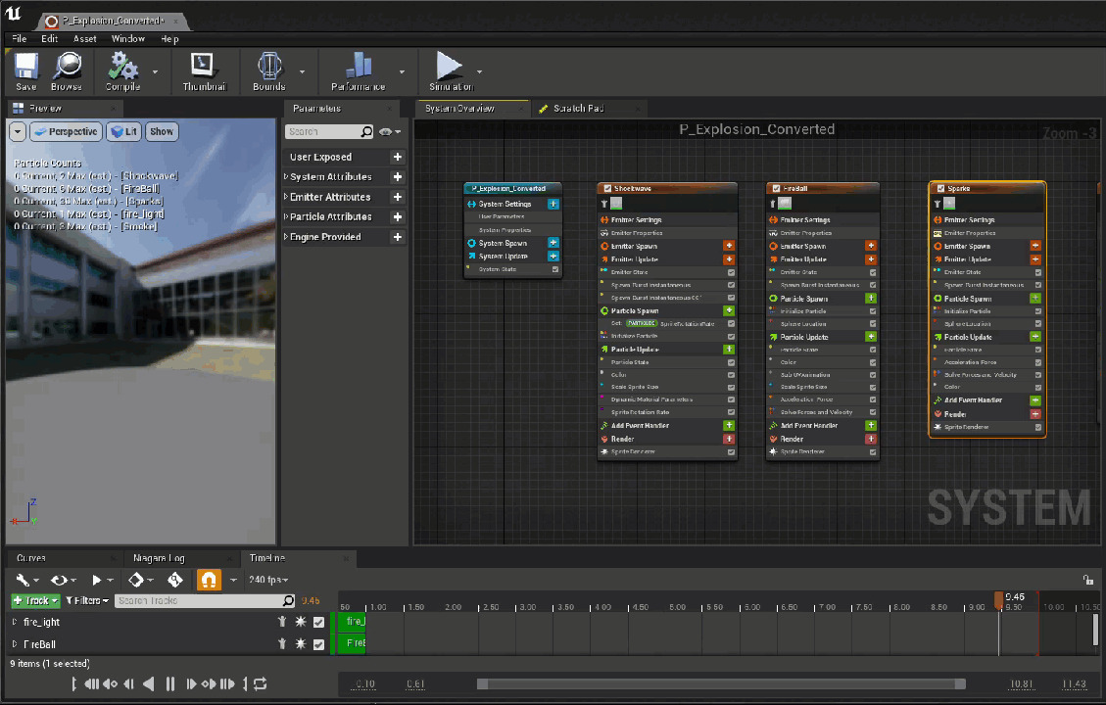Switch to the Scratch Pad tab

tap(581, 108)
